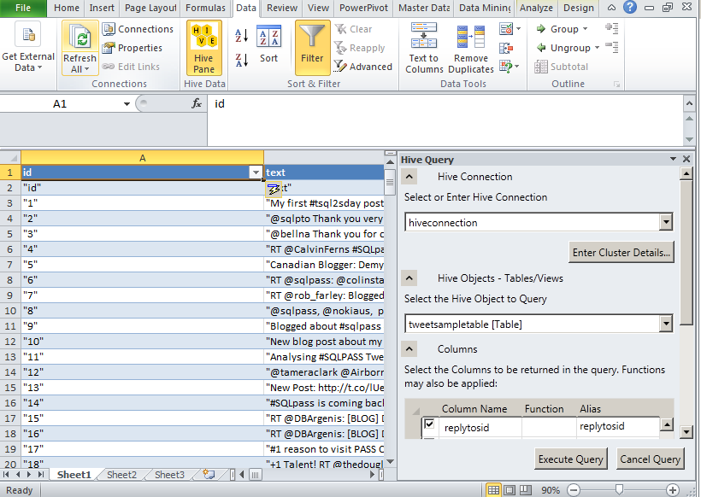Image resolution: width=701 pixels, height=497 pixels.
Task: Select cell containing "Canadian Blogger: Demy
Action: (324, 265)
